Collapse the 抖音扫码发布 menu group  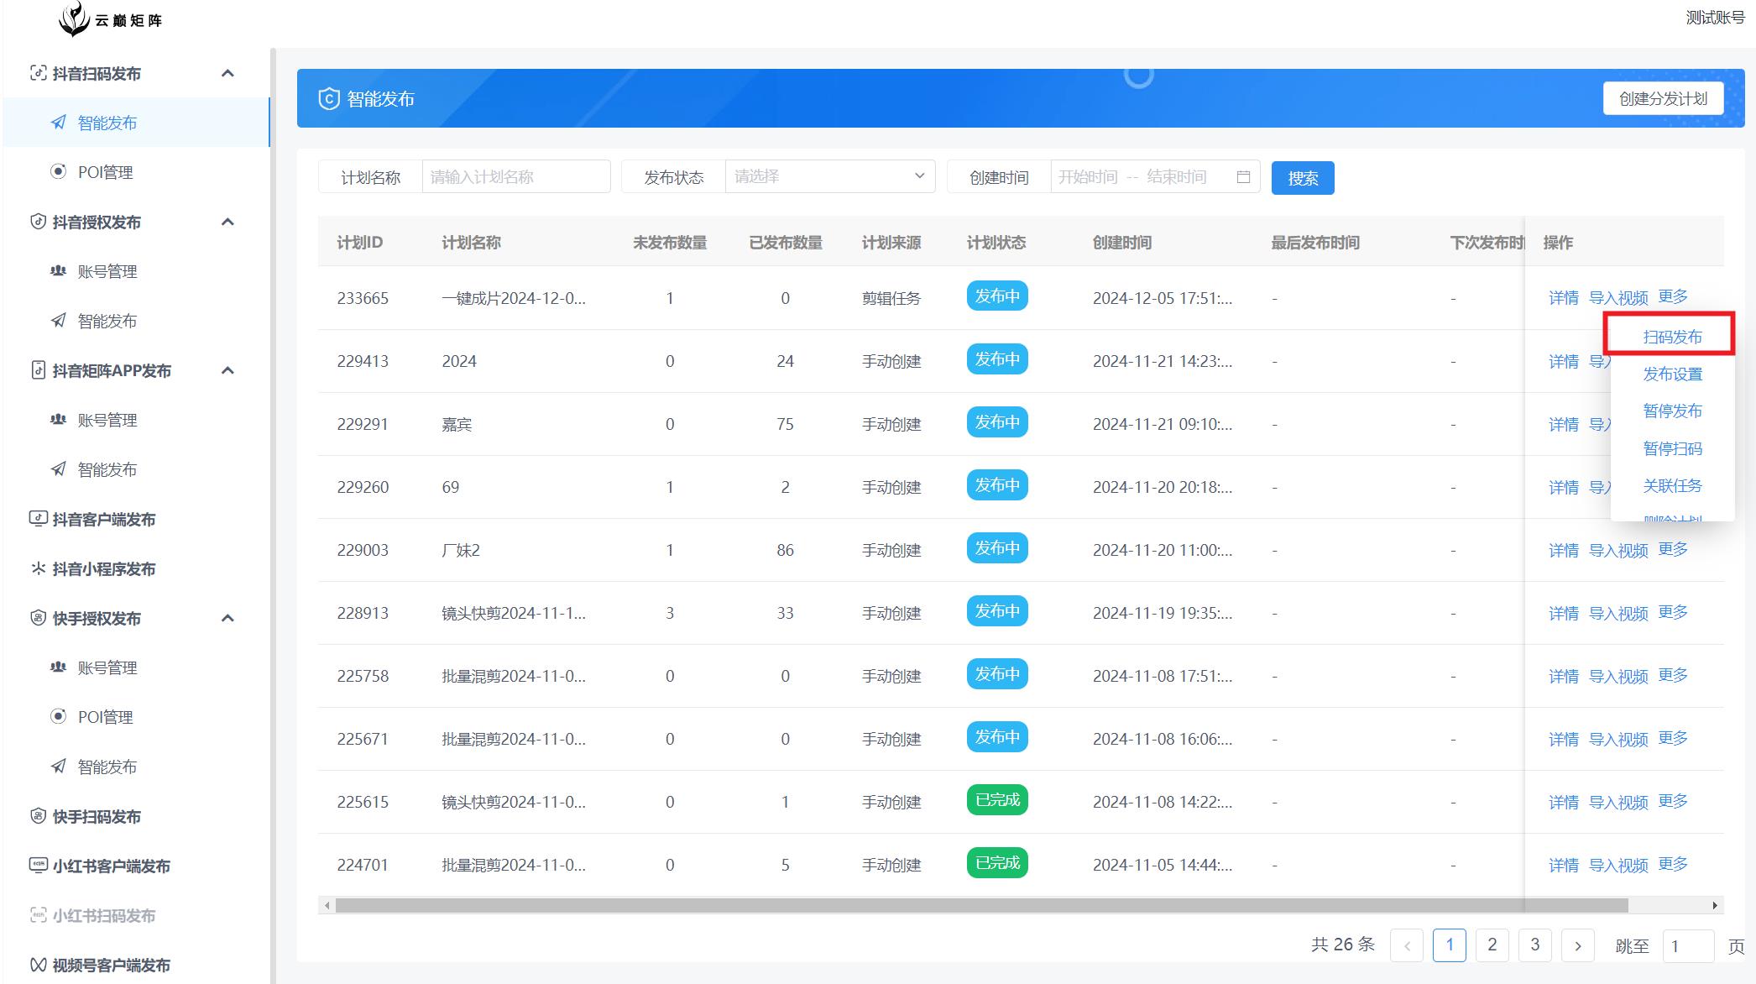coord(227,73)
